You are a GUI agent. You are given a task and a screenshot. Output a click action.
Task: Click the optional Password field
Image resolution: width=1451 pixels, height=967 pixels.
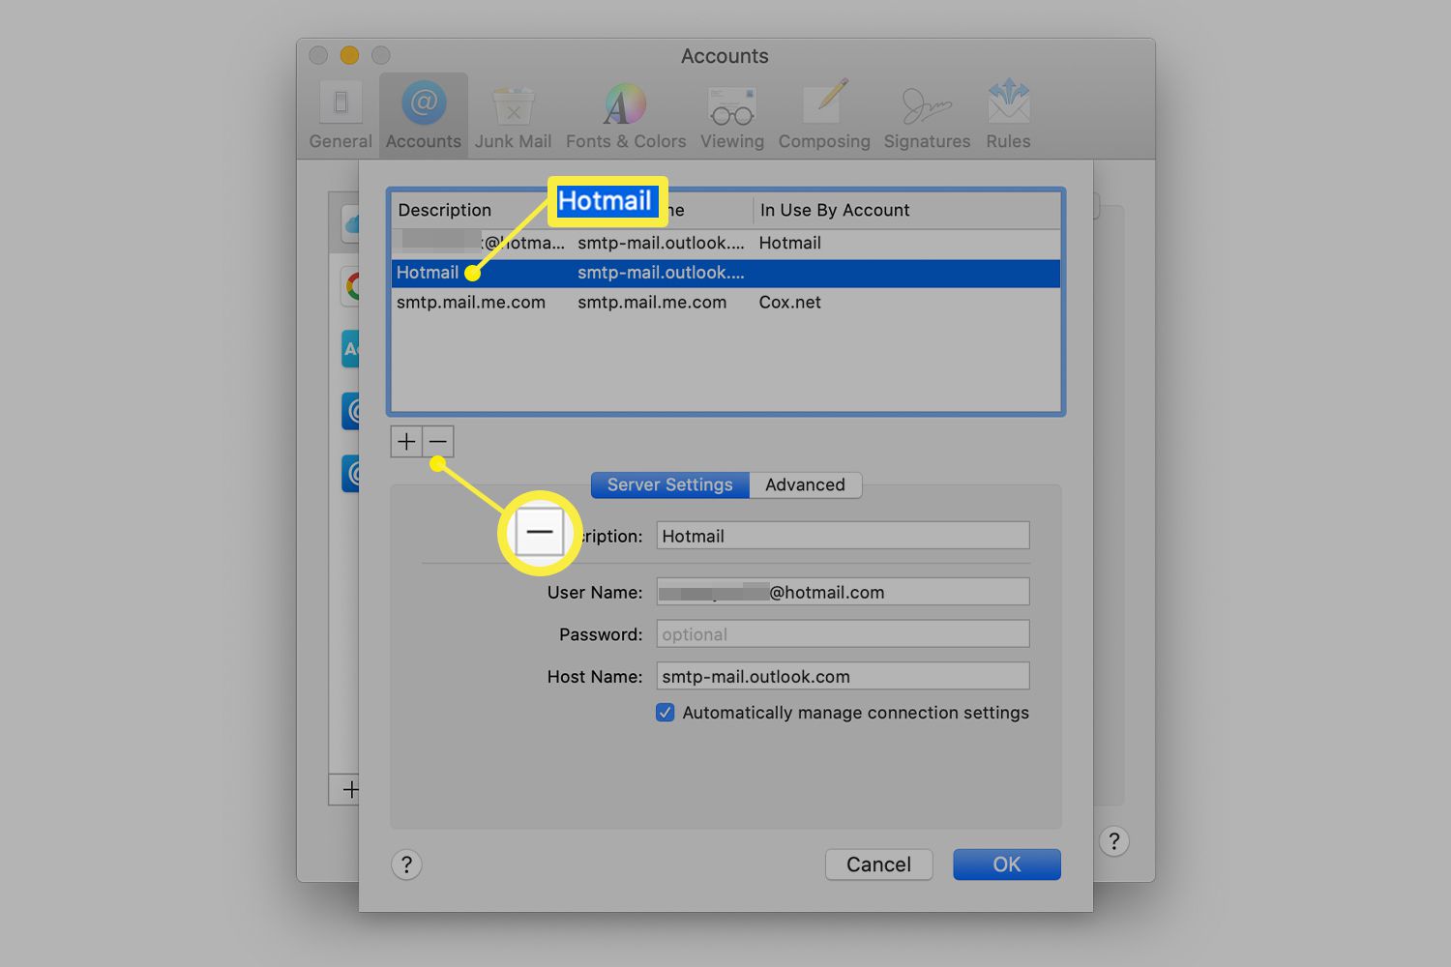[x=843, y=634]
